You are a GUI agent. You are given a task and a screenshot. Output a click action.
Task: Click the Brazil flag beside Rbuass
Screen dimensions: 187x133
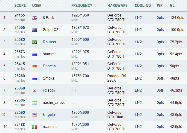coord(34,42)
